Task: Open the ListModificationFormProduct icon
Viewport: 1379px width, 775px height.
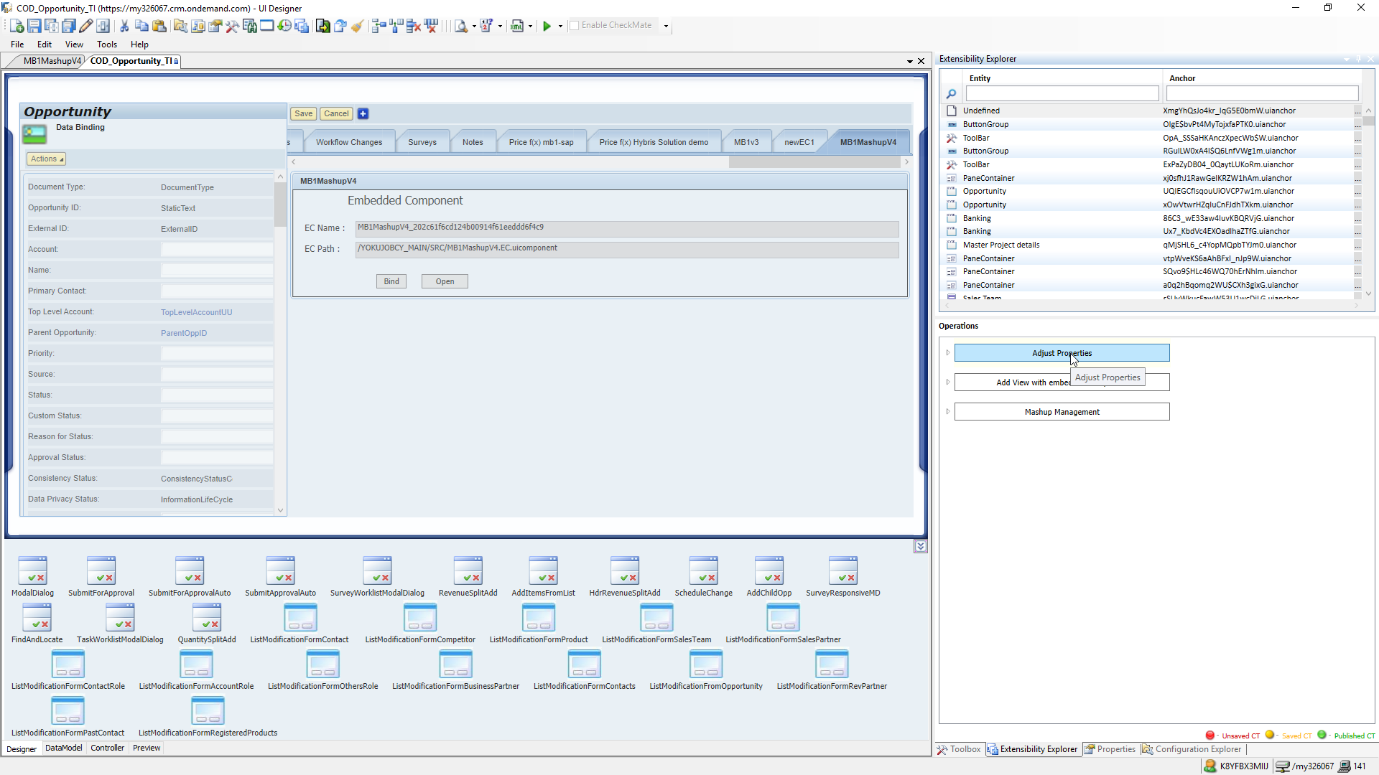Action: tap(538, 618)
